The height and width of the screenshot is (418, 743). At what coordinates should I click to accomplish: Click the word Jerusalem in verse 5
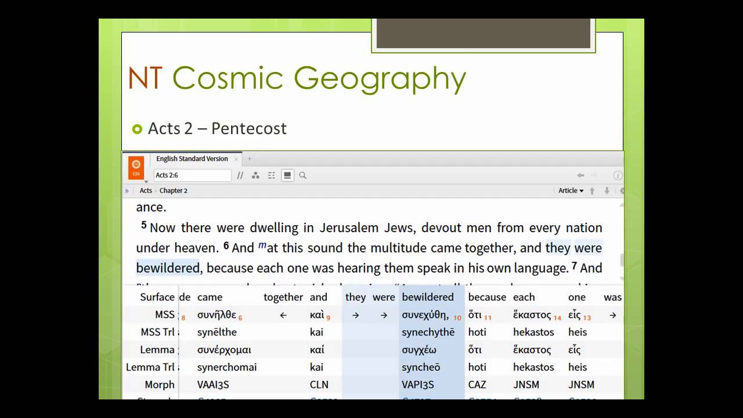pyautogui.click(x=348, y=228)
